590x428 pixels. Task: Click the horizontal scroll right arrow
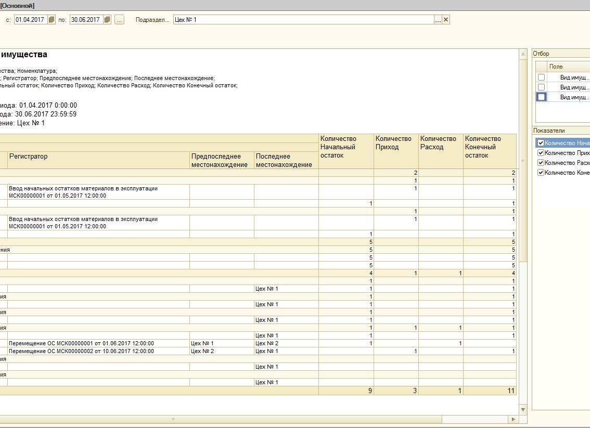(513, 419)
